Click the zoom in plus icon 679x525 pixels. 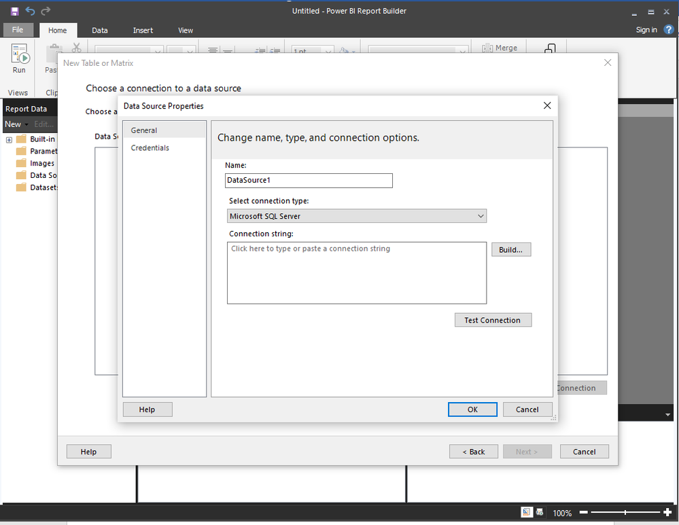pos(667,513)
